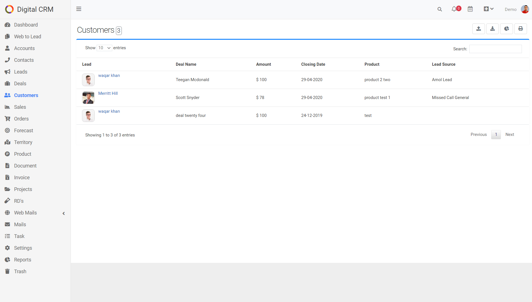Viewport: 532px width, 302px height.
Task: Focus the table Search input field
Action: tap(495, 49)
